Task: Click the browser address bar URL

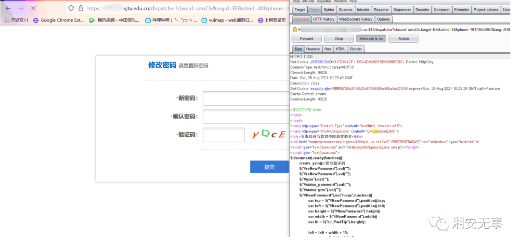Action: [x=187, y=8]
